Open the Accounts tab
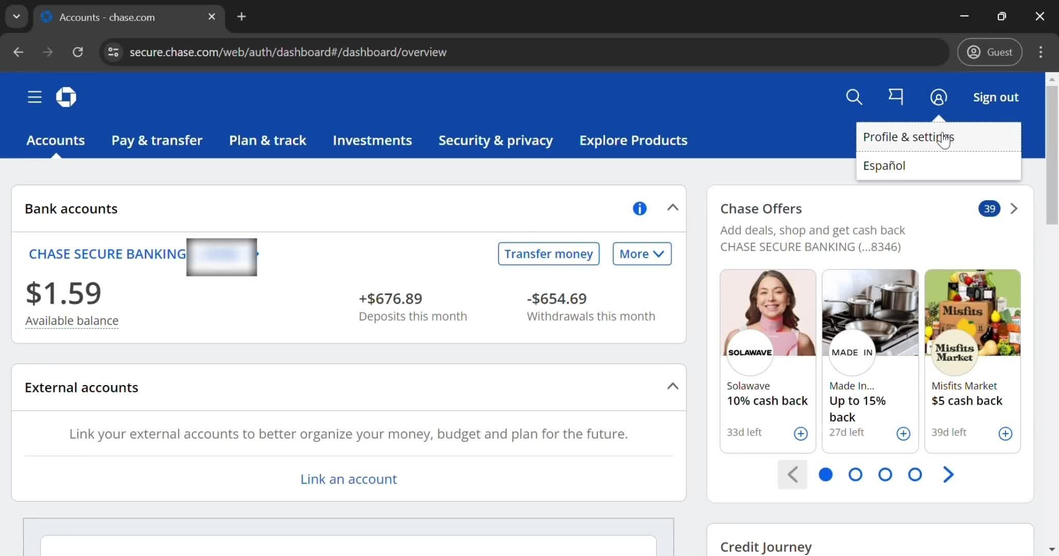Viewport: 1059px width, 556px height. [56, 140]
